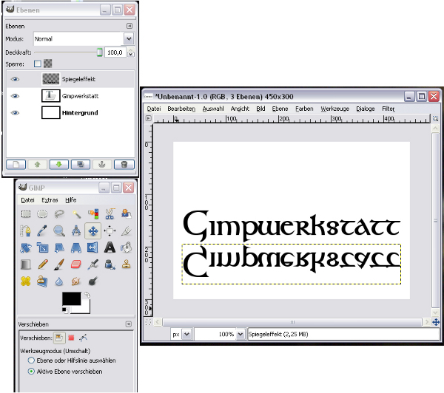Image resolution: width=444 pixels, height=393 pixels.
Task: Raise the layer with up arrow
Action: tap(38, 165)
